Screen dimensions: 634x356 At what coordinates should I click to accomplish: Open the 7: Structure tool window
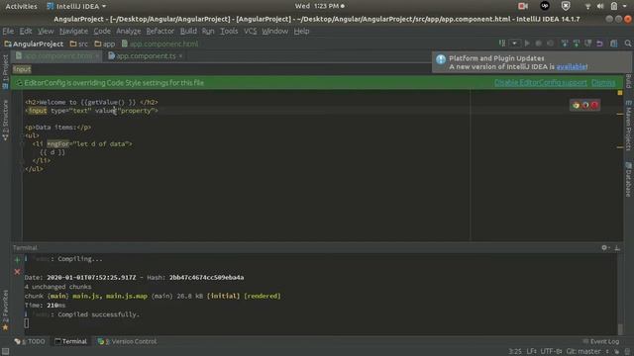5,121
